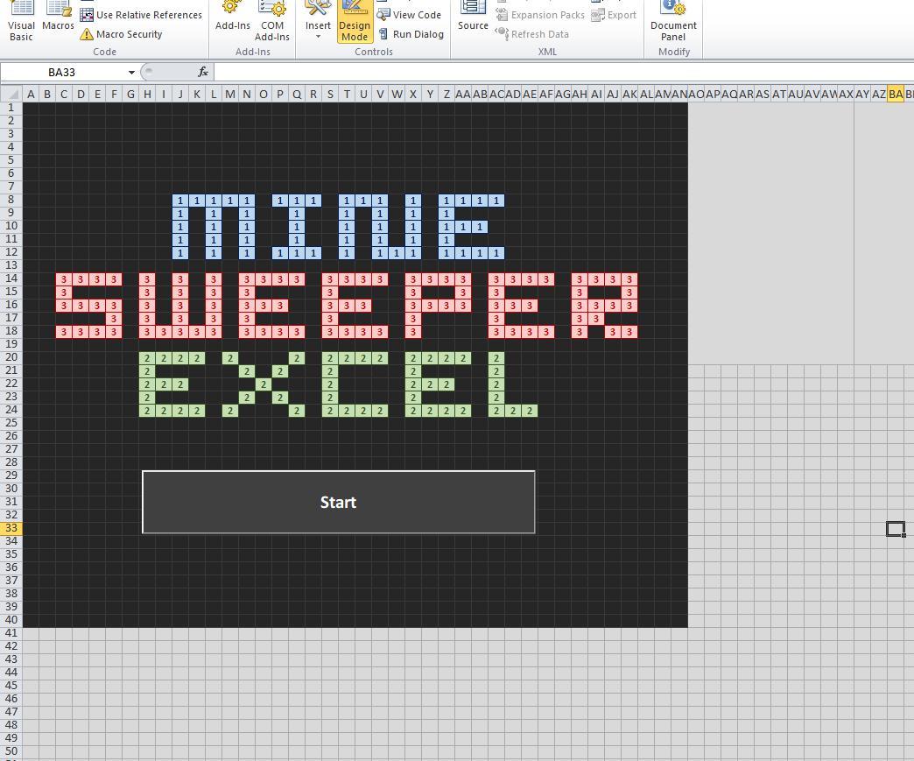Click Run Dialog in Controls group
The width and height of the screenshot is (914, 761).
click(x=410, y=34)
